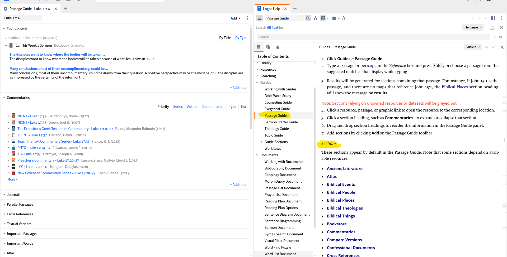Close the locator bar with its X

click(502, 47)
